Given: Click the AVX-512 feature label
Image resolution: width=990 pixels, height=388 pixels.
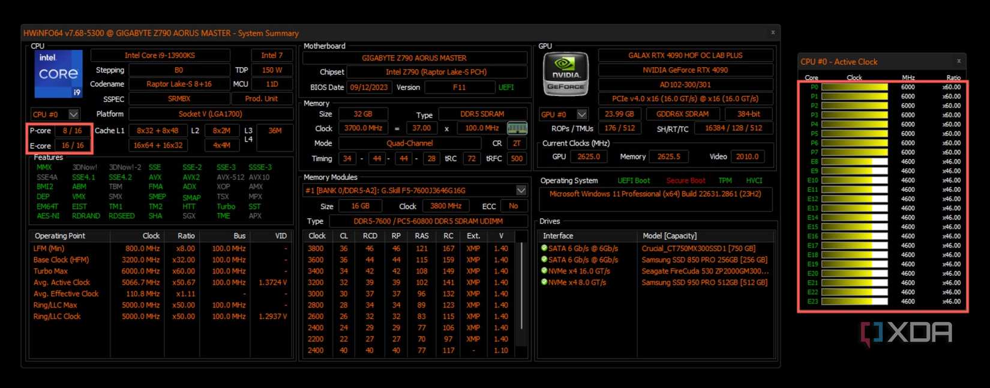Looking at the screenshot, I should (x=230, y=177).
